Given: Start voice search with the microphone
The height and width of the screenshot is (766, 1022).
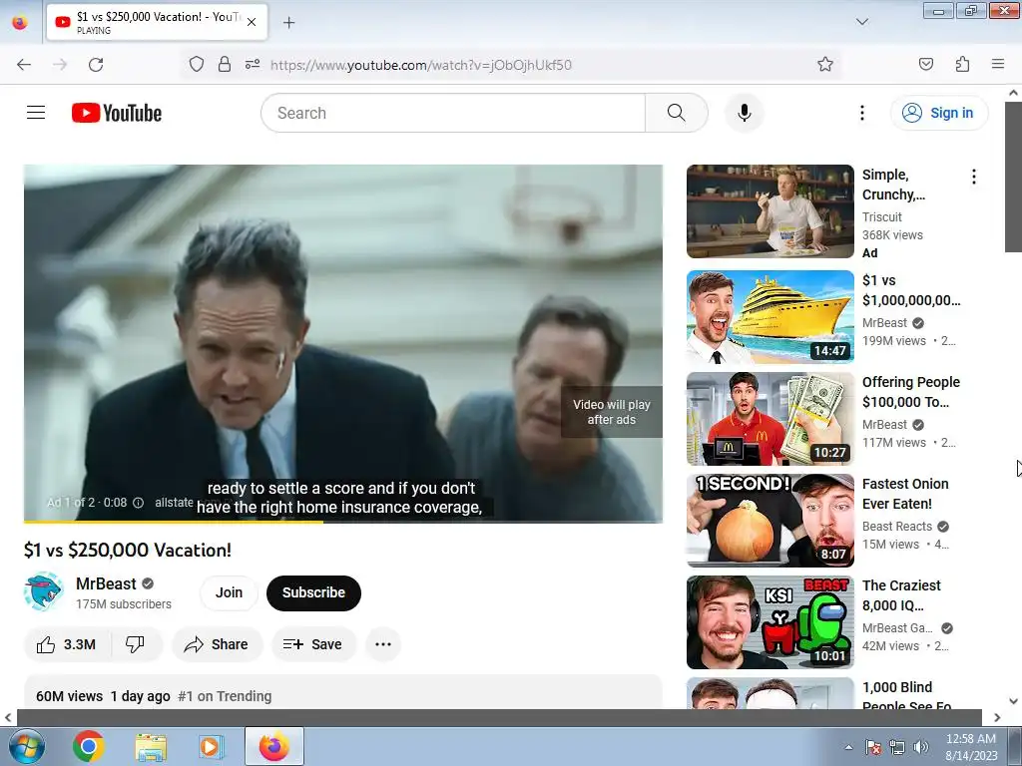Looking at the screenshot, I should pos(744,113).
